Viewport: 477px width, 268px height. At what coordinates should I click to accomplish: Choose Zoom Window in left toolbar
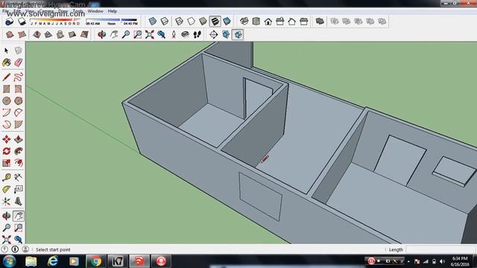[x=18, y=228]
